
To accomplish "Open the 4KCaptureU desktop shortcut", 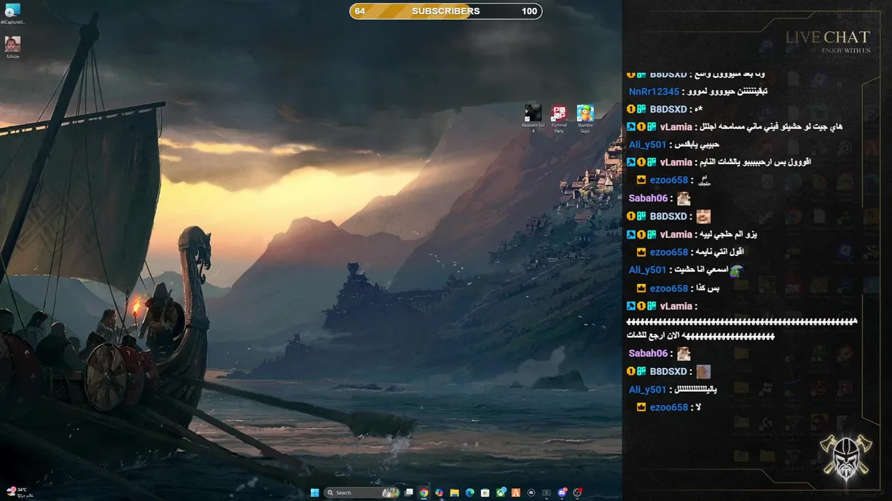I will [13, 14].
